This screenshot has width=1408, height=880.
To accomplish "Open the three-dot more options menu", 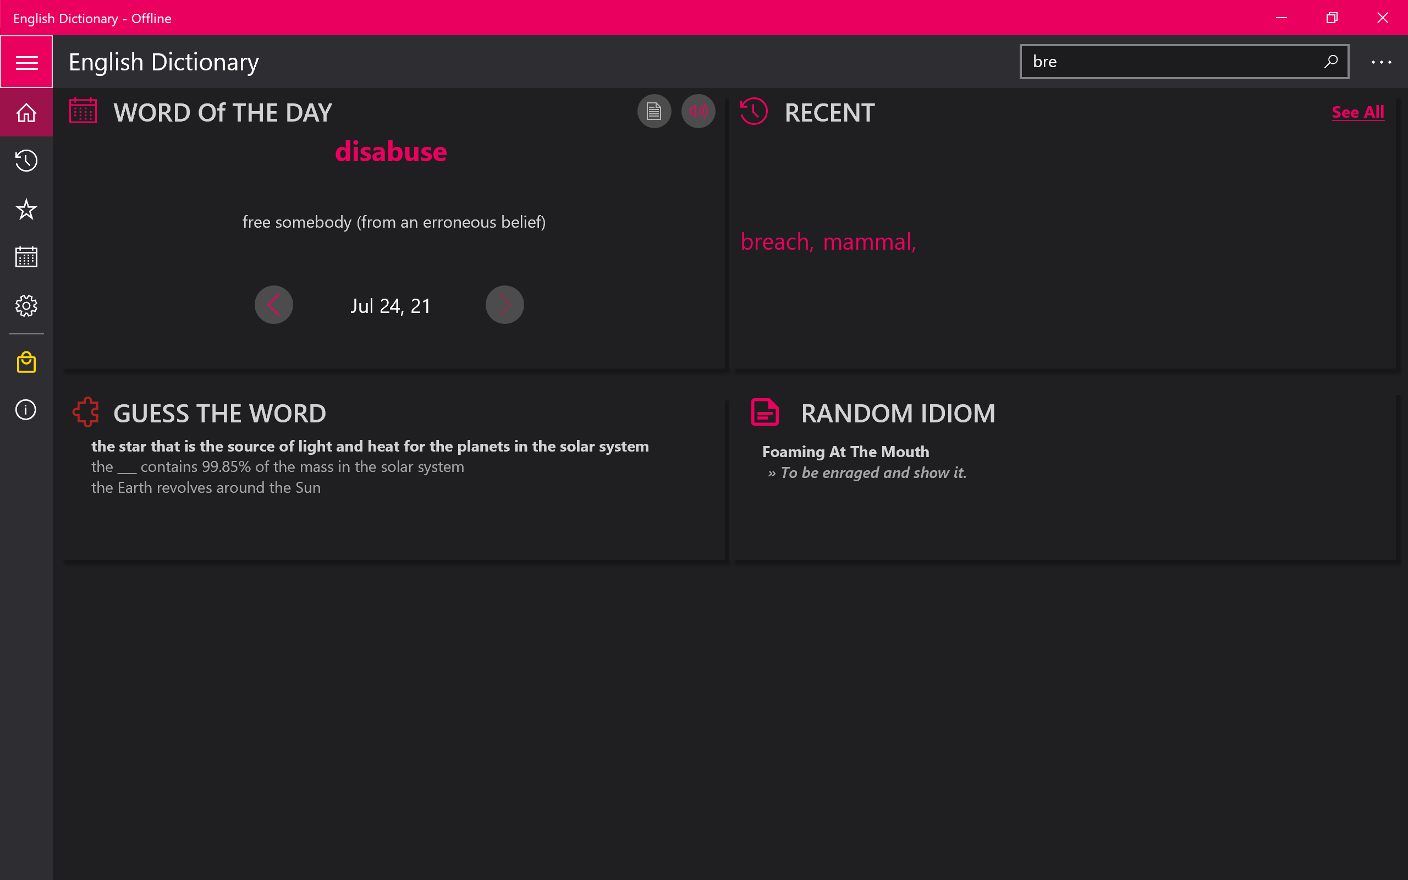I will [1380, 62].
